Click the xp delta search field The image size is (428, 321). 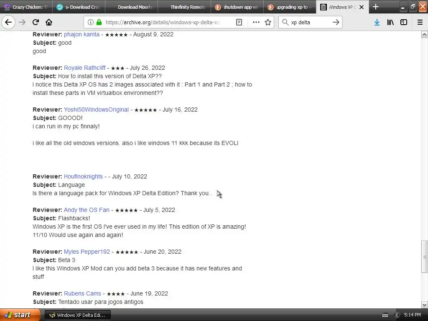[310, 23]
